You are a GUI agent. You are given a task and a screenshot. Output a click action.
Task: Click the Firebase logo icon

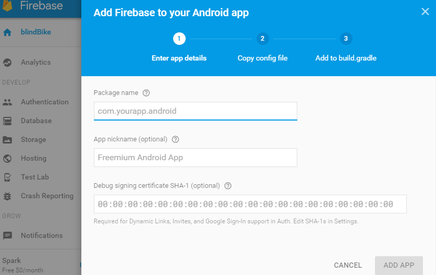click(x=7, y=6)
